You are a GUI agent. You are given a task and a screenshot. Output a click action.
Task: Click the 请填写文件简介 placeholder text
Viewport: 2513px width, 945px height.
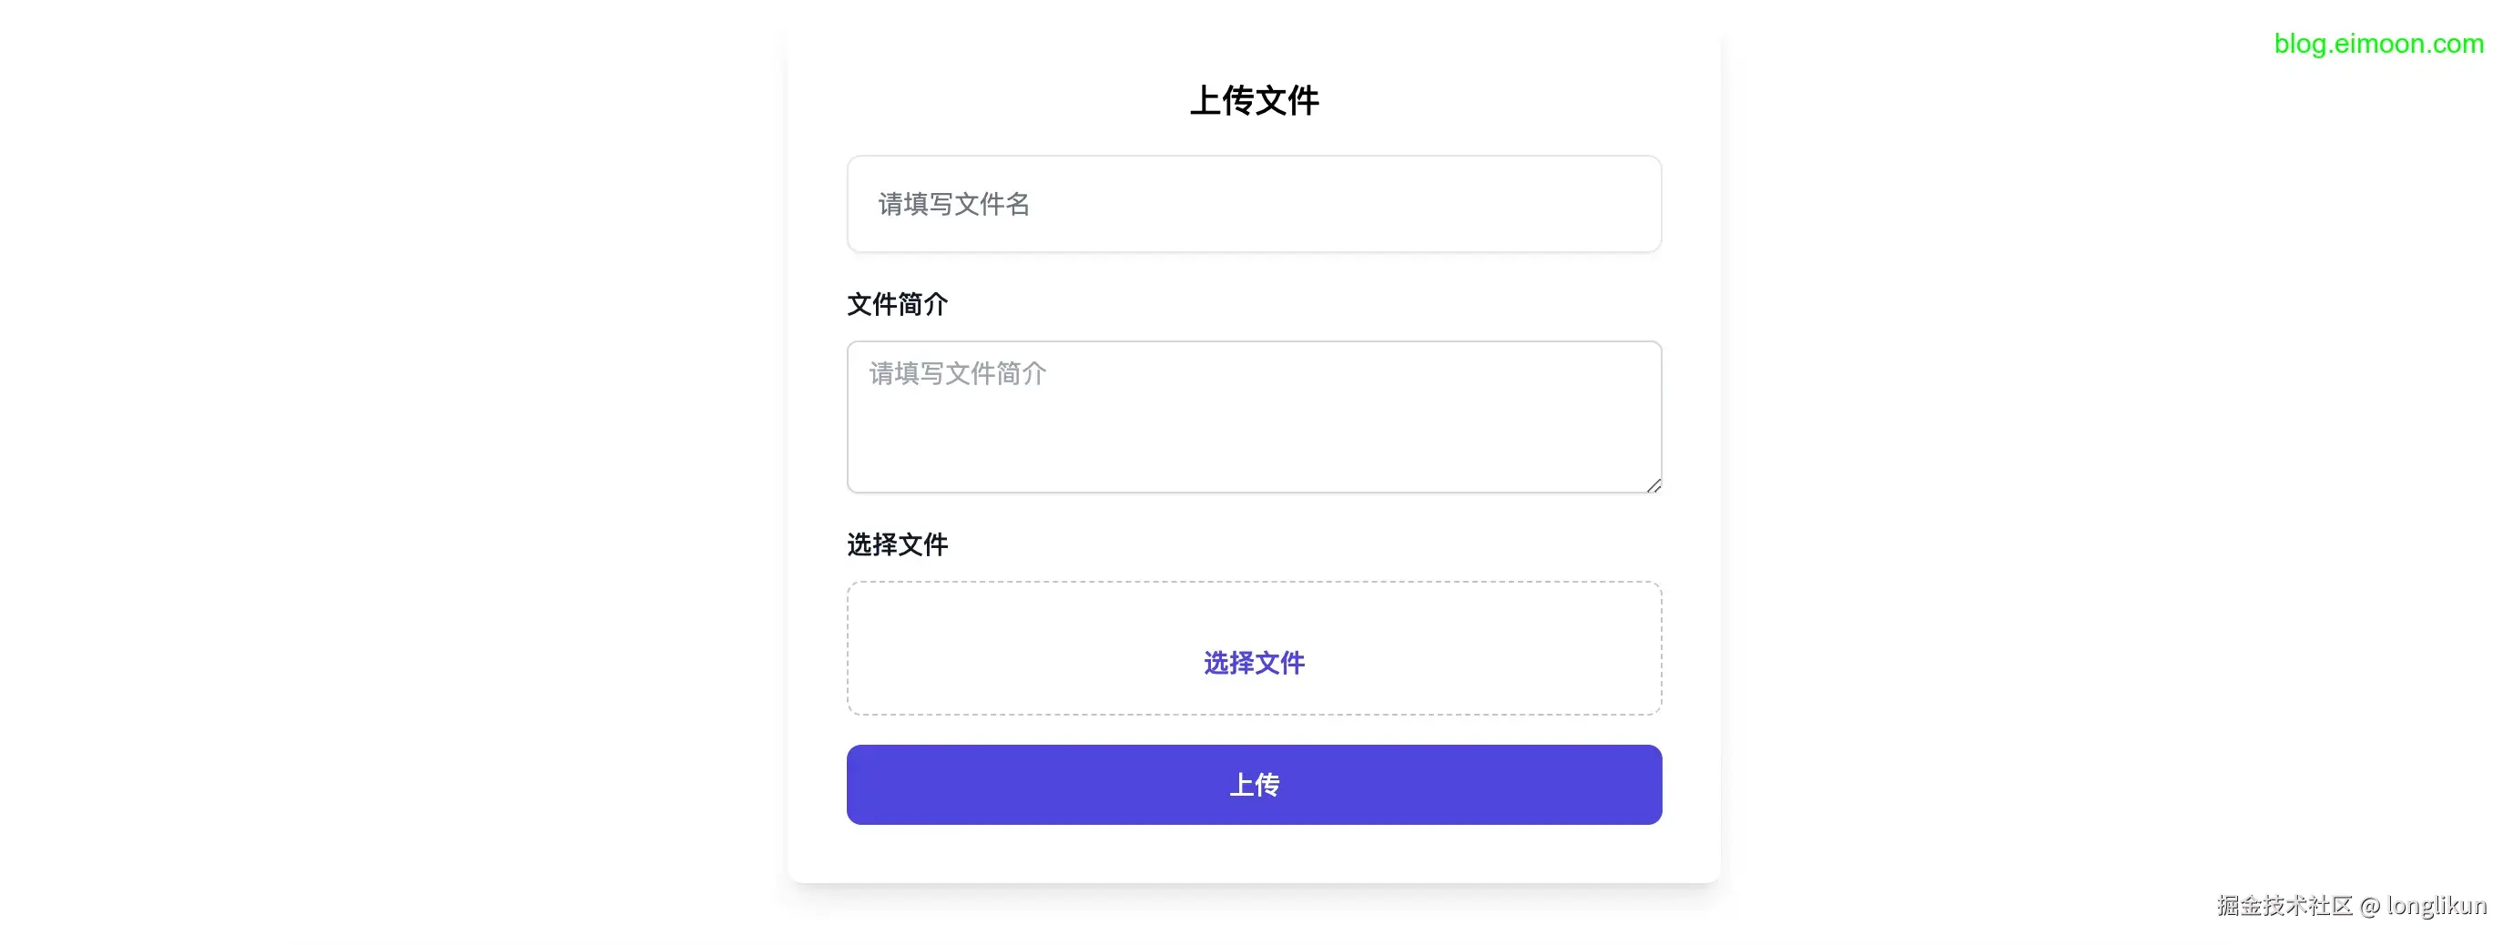[x=955, y=373]
